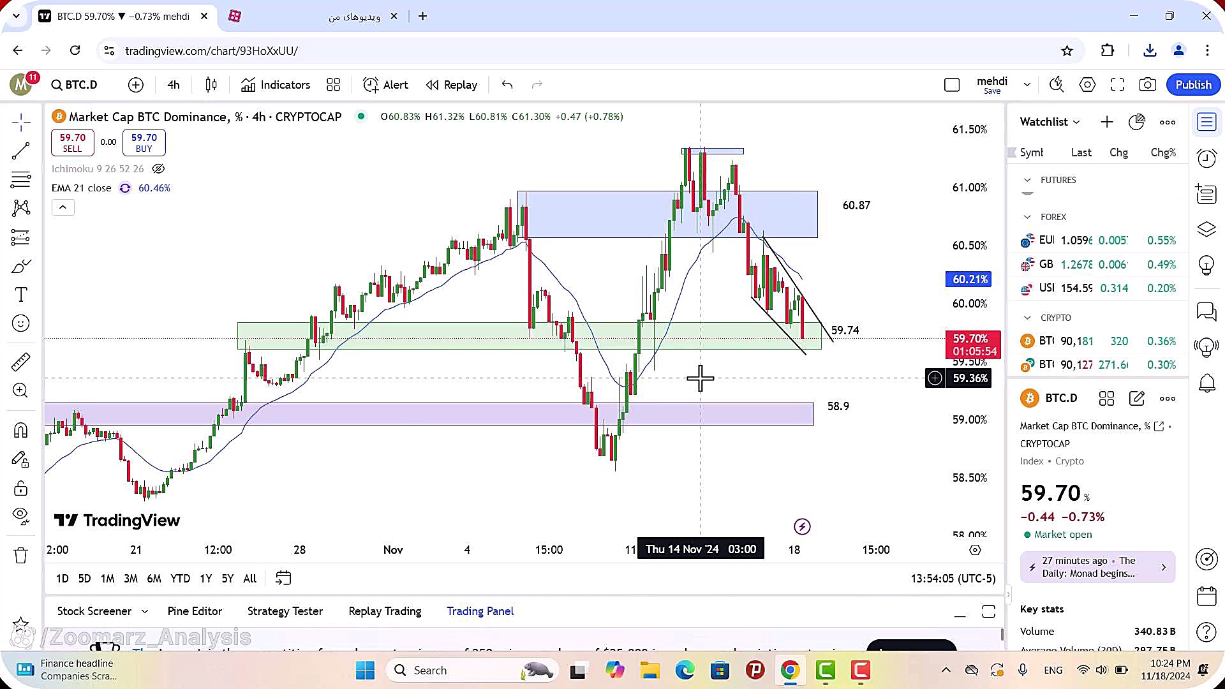Open the timezone 13:54:05 (UTC-5) selector
Screen dimensions: 1225x689
pos(953,579)
